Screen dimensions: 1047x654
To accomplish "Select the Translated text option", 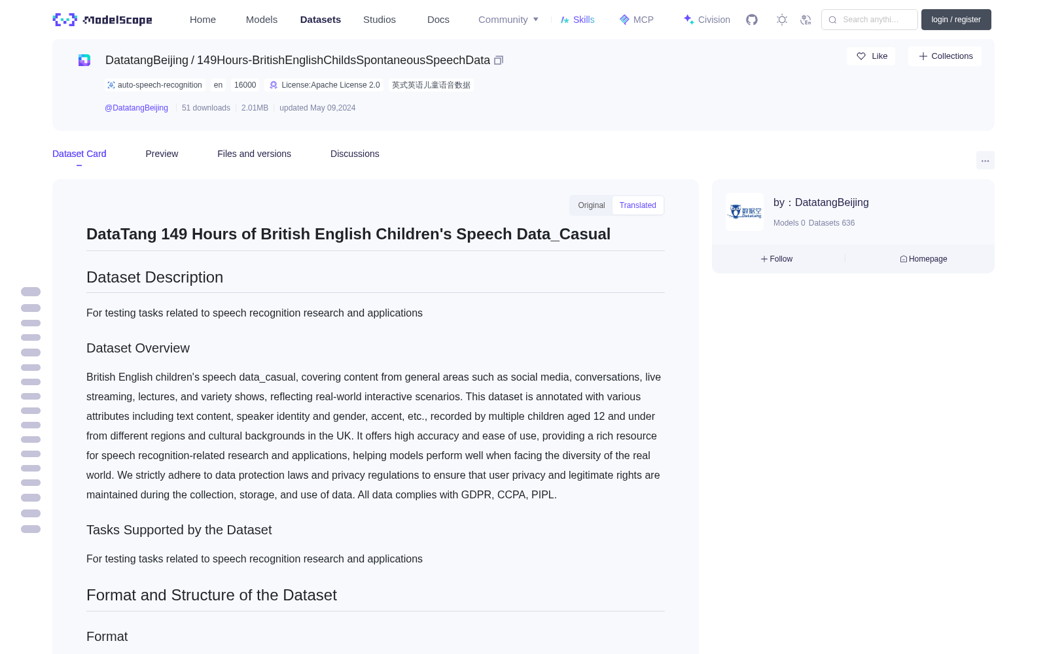I will click(x=637, y=205).
